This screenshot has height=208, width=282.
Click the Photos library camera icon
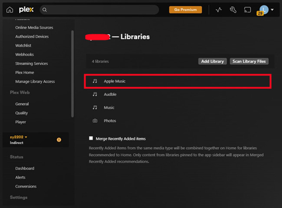(95, 121)
